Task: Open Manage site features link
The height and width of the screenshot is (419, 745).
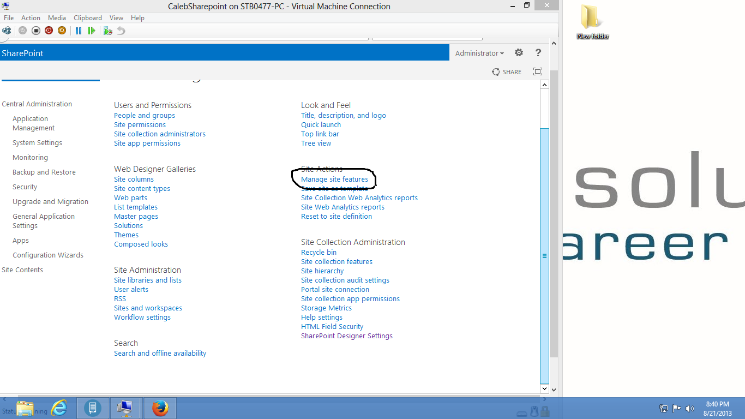Action: pyautogui.click(x=334, y=179)
